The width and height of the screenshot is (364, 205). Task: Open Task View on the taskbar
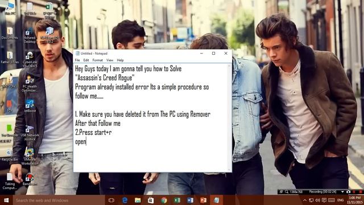click(111, 200)
